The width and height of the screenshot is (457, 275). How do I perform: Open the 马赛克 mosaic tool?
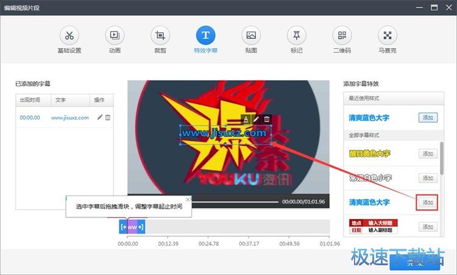(x=388, y=40)
